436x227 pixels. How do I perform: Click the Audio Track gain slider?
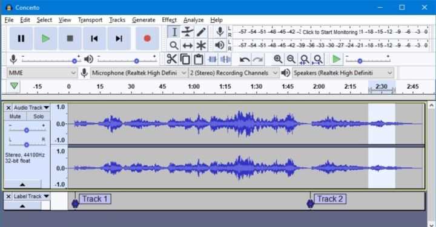pos(27,130)
